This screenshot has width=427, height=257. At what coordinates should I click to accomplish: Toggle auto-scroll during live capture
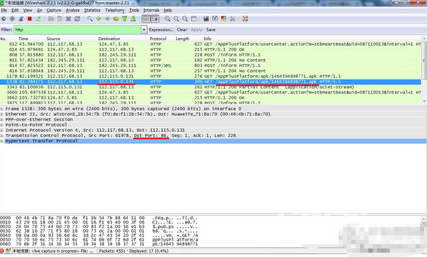pyautogui.click(x=155, y=19)
